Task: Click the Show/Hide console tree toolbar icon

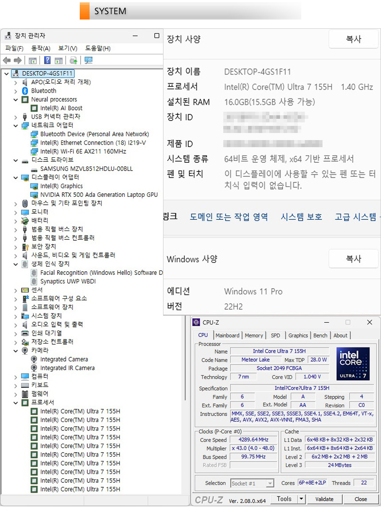Action: click(32, 60)
